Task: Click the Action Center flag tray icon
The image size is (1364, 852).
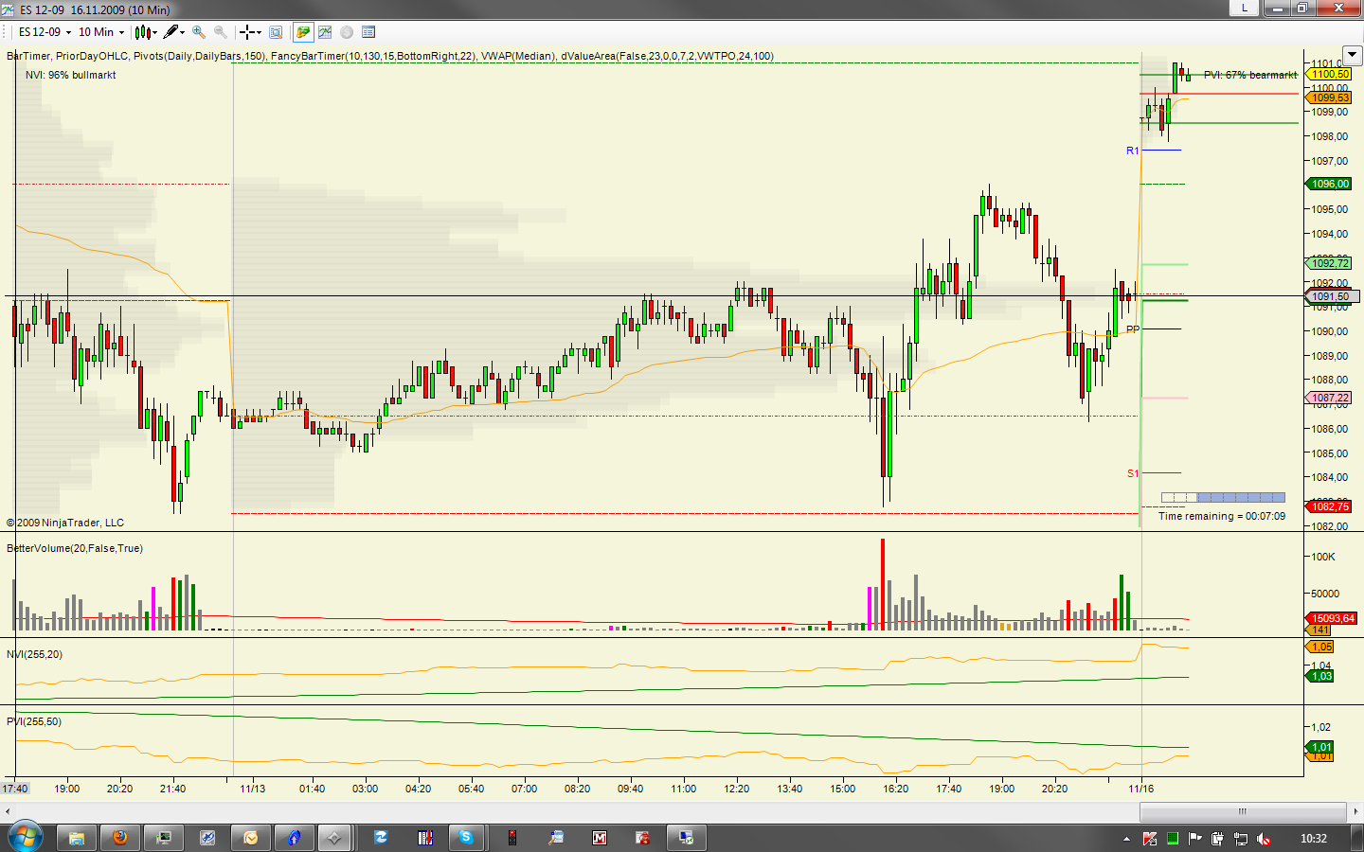Action: (x=1195, y=839)
